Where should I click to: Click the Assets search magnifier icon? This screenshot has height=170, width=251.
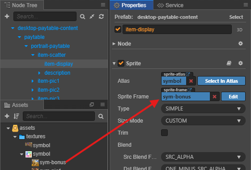[x=101, y=116]
